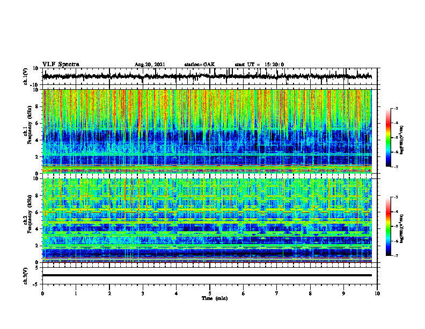Click the ch.1 voltage waveform trace
Viewport: 425px width, 329px height.
[207, 76]
